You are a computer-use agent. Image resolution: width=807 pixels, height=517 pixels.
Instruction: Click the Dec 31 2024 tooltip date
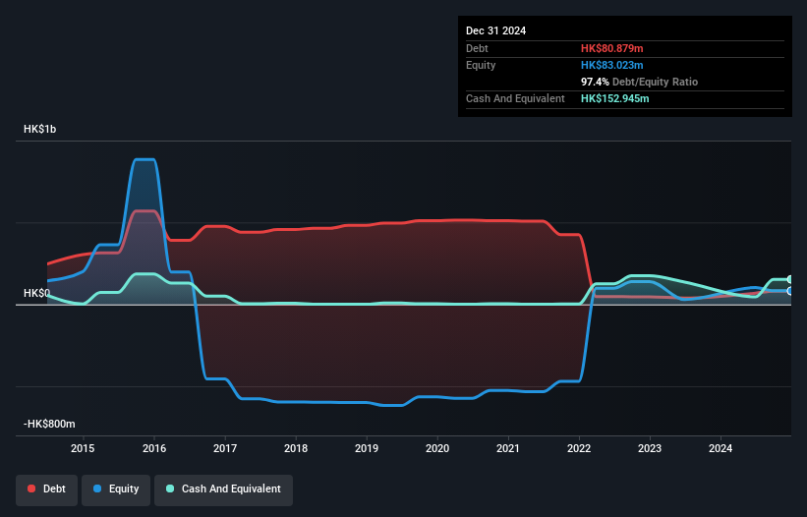(x=495, y=30)
